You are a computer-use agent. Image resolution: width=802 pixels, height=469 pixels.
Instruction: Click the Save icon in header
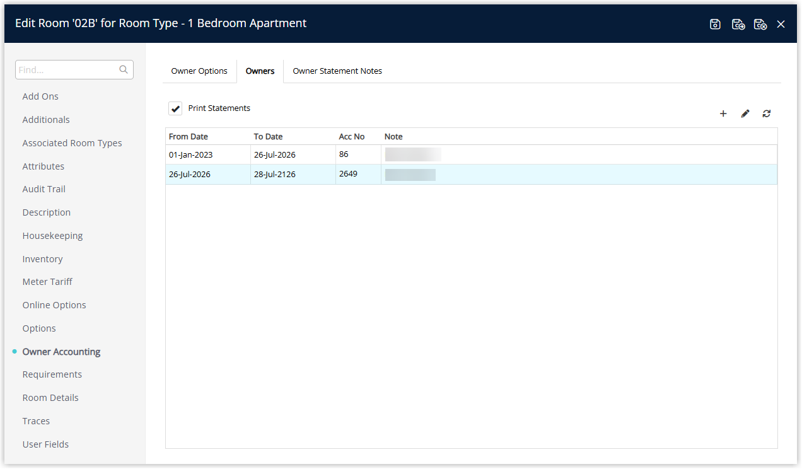715,24
